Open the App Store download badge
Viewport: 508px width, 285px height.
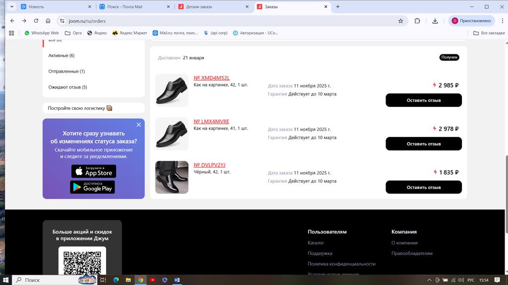coord(94,171)
